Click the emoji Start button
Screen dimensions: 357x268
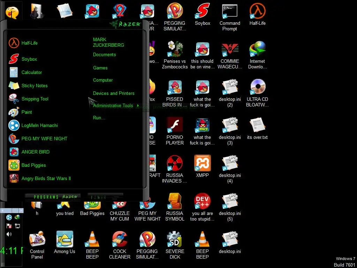point(12,13)
